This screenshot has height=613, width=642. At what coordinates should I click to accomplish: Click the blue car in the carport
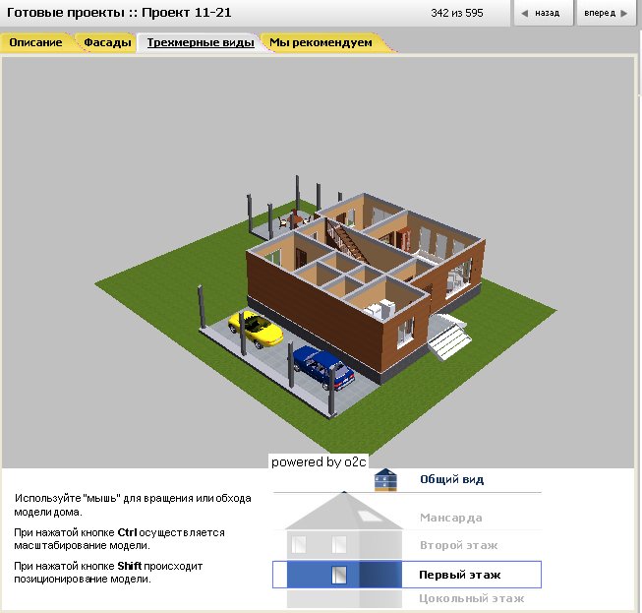pos(323,367)
